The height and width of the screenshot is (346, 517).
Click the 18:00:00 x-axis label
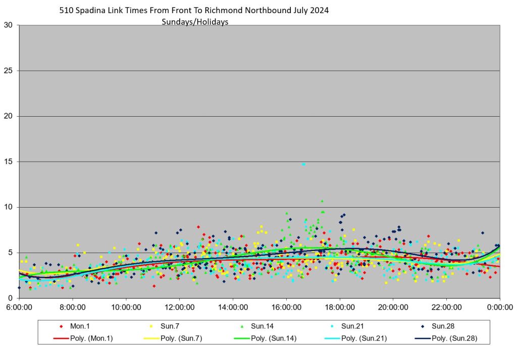click(340, 307)
